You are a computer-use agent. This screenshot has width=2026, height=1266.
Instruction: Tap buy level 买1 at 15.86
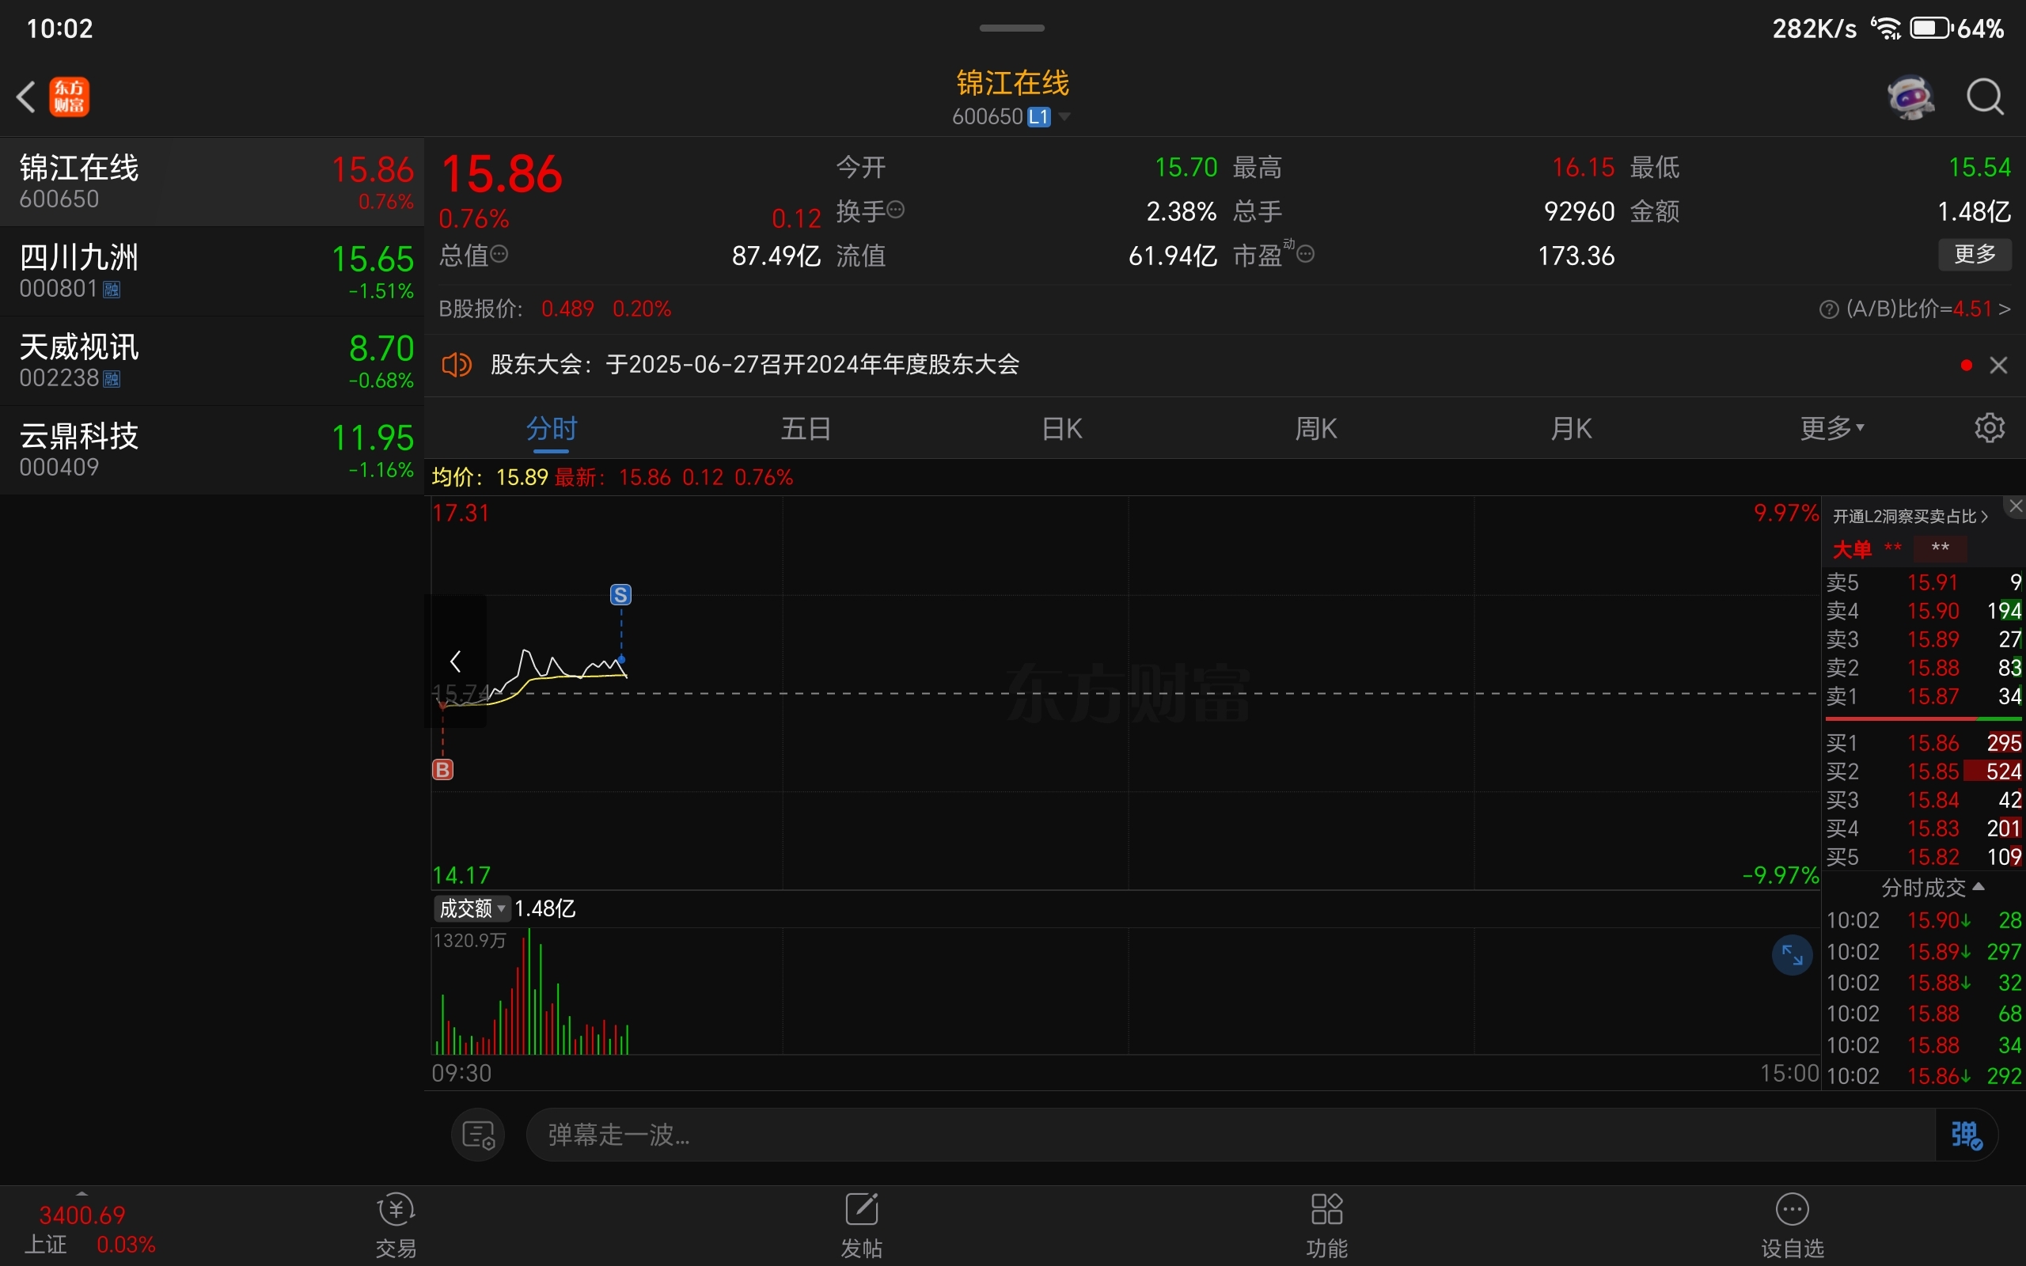coord(1924,744)
